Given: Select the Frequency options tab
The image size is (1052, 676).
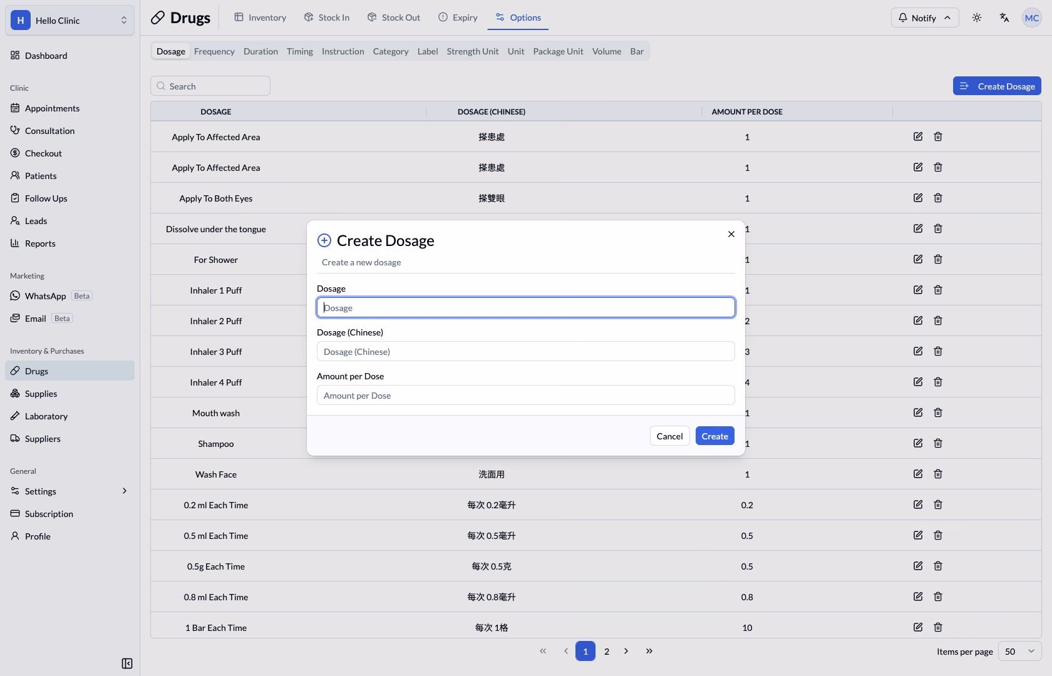Looking at the screenshot, I should point(214,51).
